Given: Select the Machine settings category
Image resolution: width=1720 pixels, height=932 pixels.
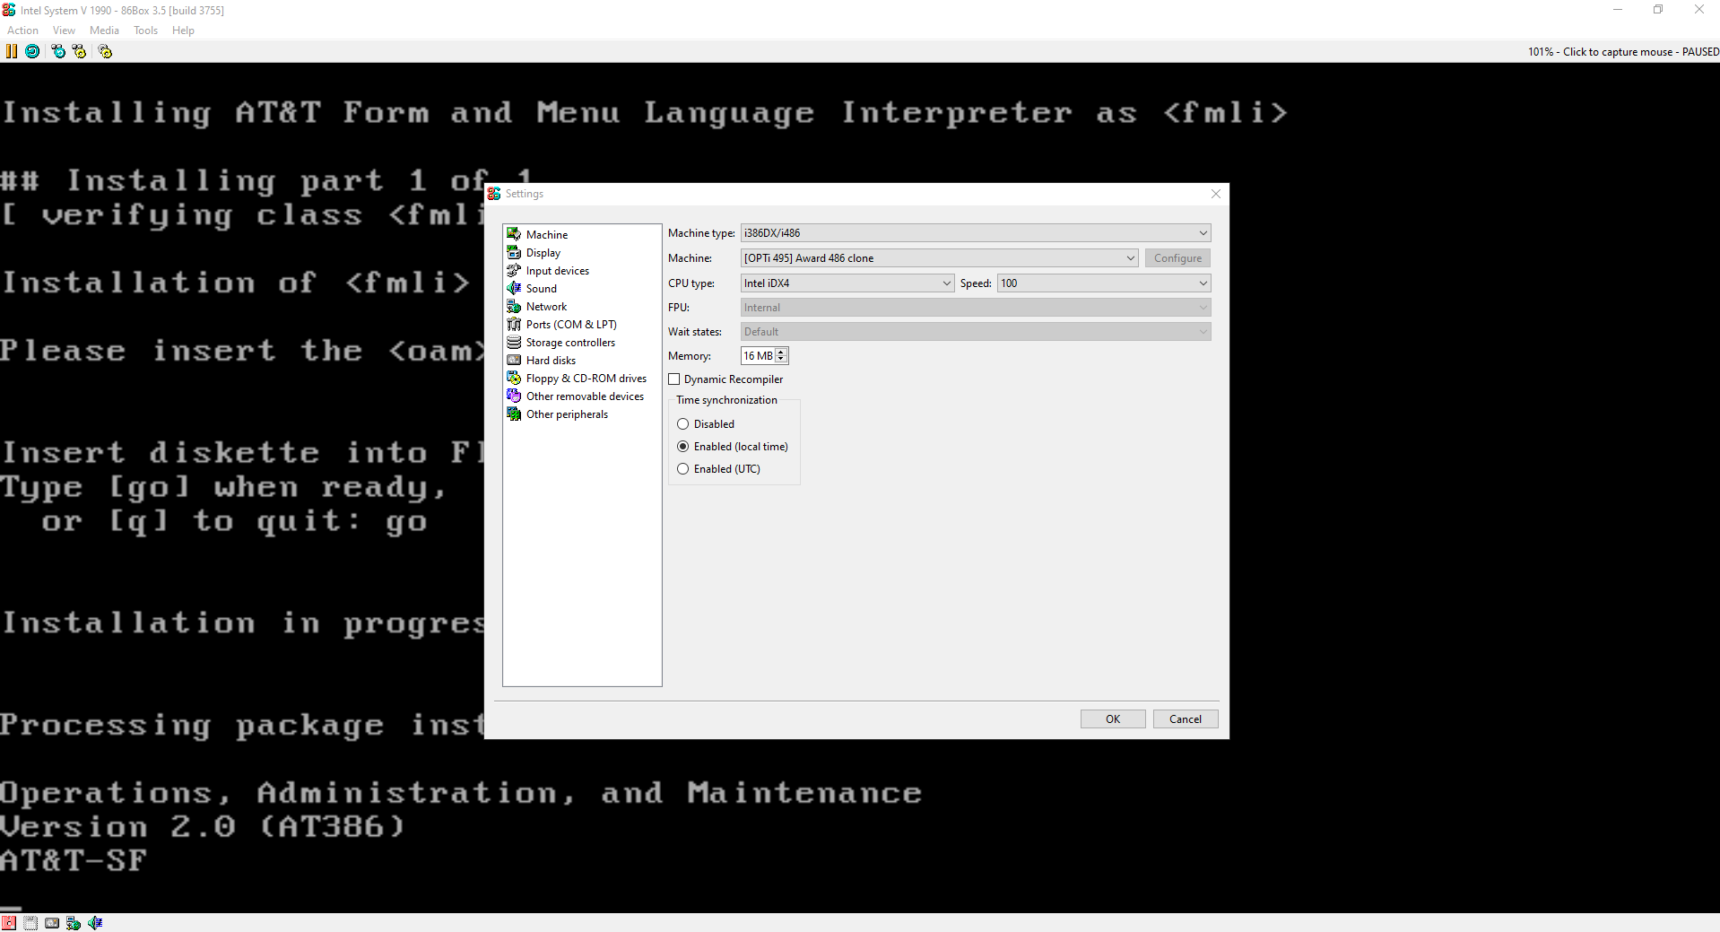Looking at the screenshot, I should click(546, 235).
